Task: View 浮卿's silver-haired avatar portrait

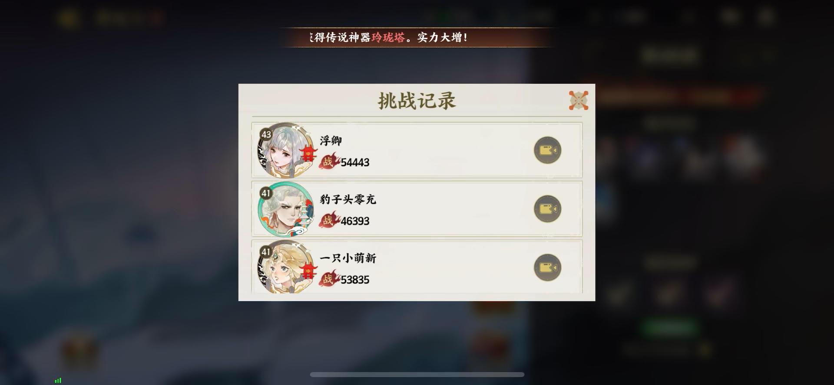Action: (x=285, y=150)
